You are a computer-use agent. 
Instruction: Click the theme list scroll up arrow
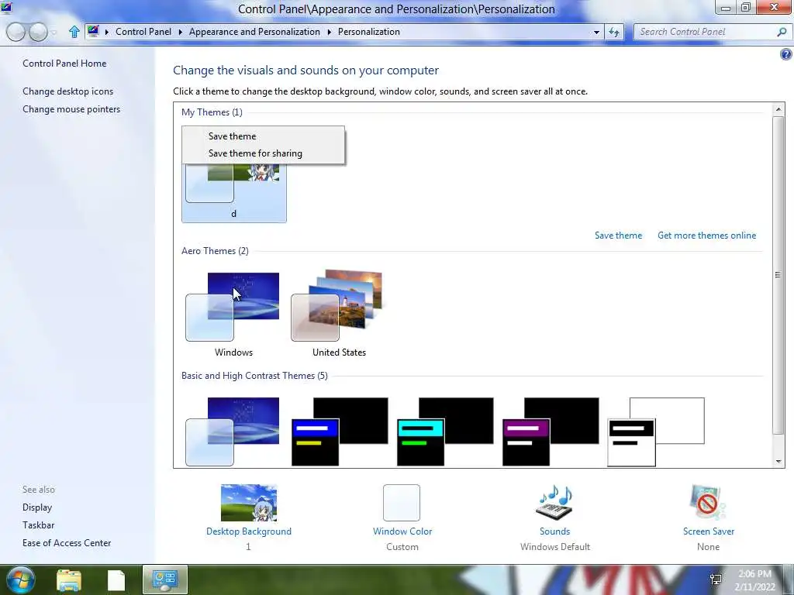778,109
